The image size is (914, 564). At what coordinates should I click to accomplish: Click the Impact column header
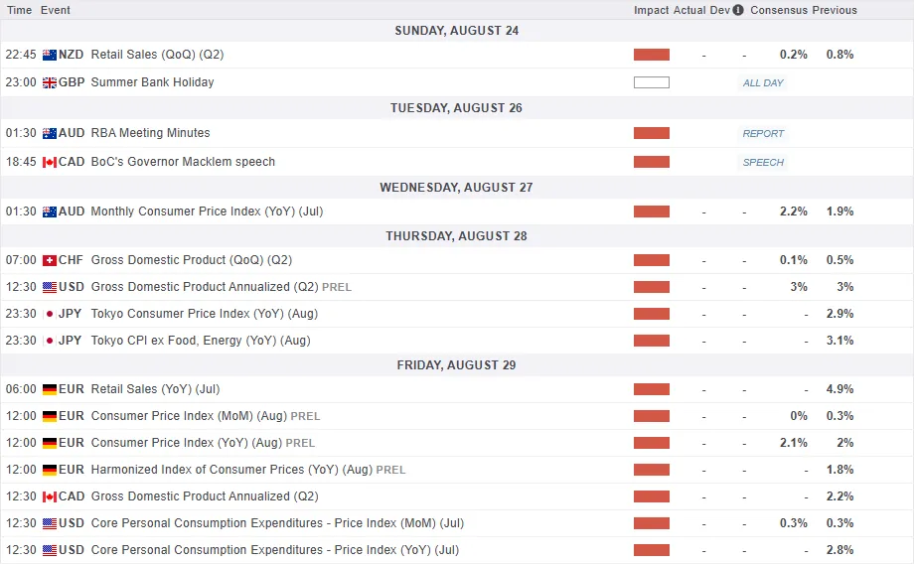tap(651, 10)
